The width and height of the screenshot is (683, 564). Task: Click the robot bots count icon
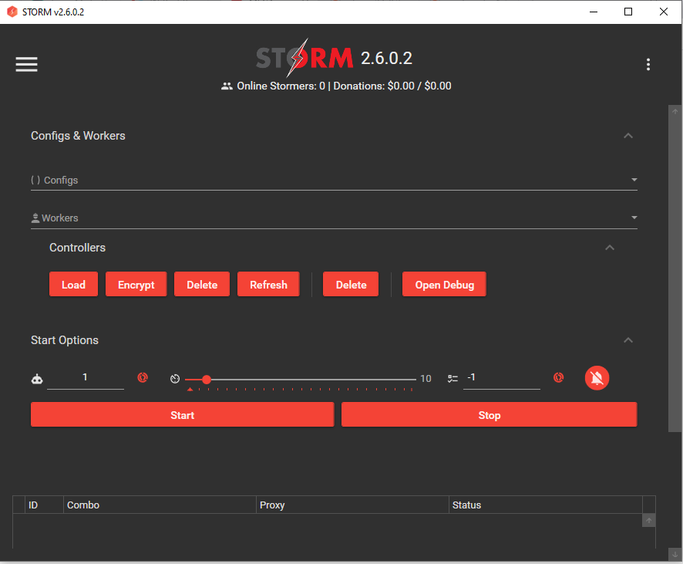37,379
